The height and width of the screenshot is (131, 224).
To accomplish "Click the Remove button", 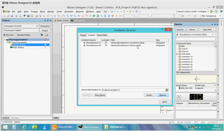I will [163, 95].
